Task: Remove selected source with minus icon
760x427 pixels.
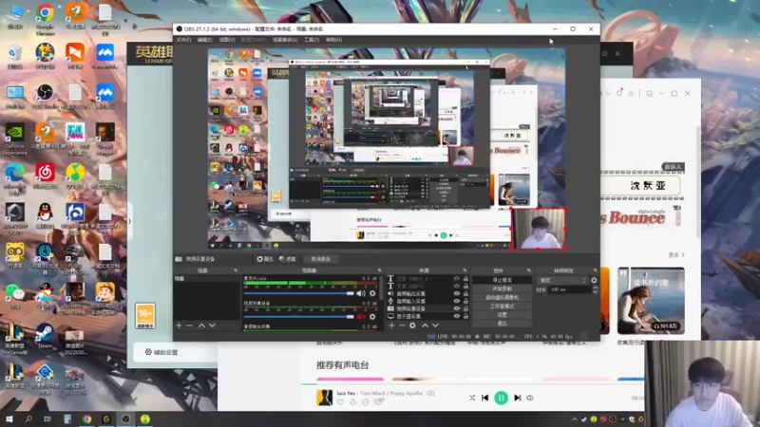Action: tap(402, 325)
